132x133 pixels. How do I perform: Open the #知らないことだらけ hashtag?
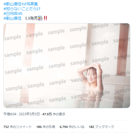22,9
